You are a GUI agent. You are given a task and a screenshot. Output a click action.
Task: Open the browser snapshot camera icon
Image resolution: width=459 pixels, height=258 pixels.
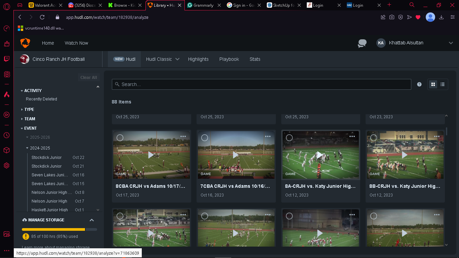click(392, 17)
